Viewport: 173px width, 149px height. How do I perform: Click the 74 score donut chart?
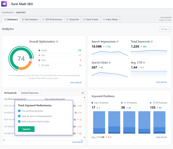(x=21, y=59)
